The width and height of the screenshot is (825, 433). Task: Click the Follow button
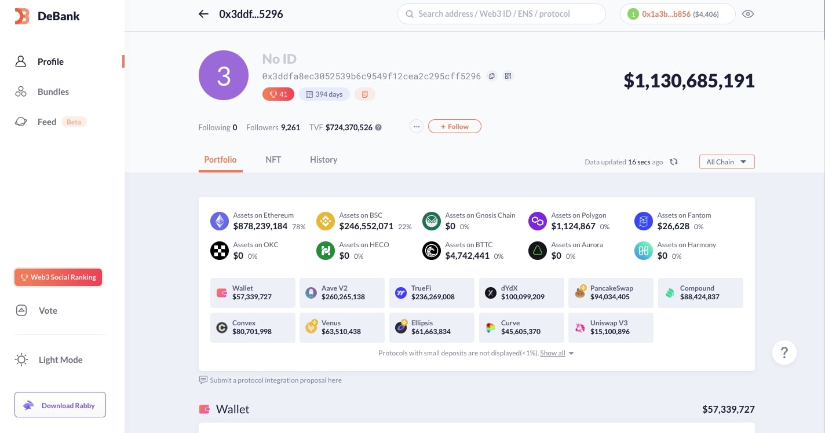[x=454, y=126]
